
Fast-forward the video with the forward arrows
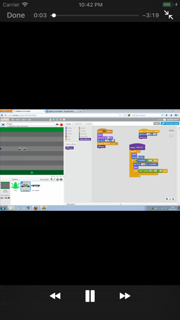pyautogui.click(x=125, y=296)
